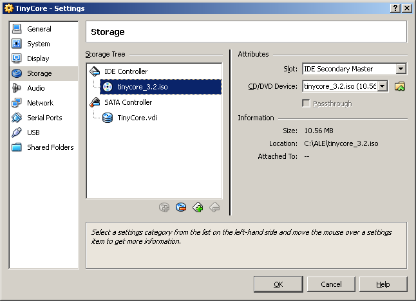The height and width of the screenshot is (301, 416).
Task: Select TinyCore.vdi disk in storage tree
Action: pos(137,118)
